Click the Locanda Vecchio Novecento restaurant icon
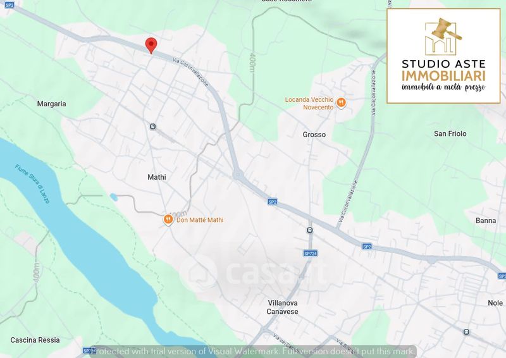Image resolution: width=506 pixels, height=358 pixels. (341, 103)
